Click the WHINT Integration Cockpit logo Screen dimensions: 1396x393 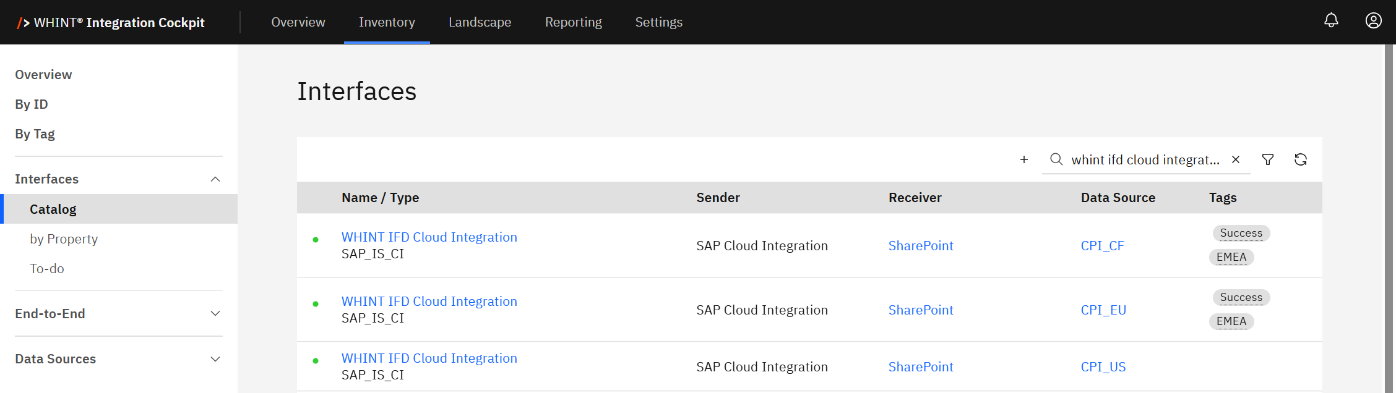click(111, 22)
